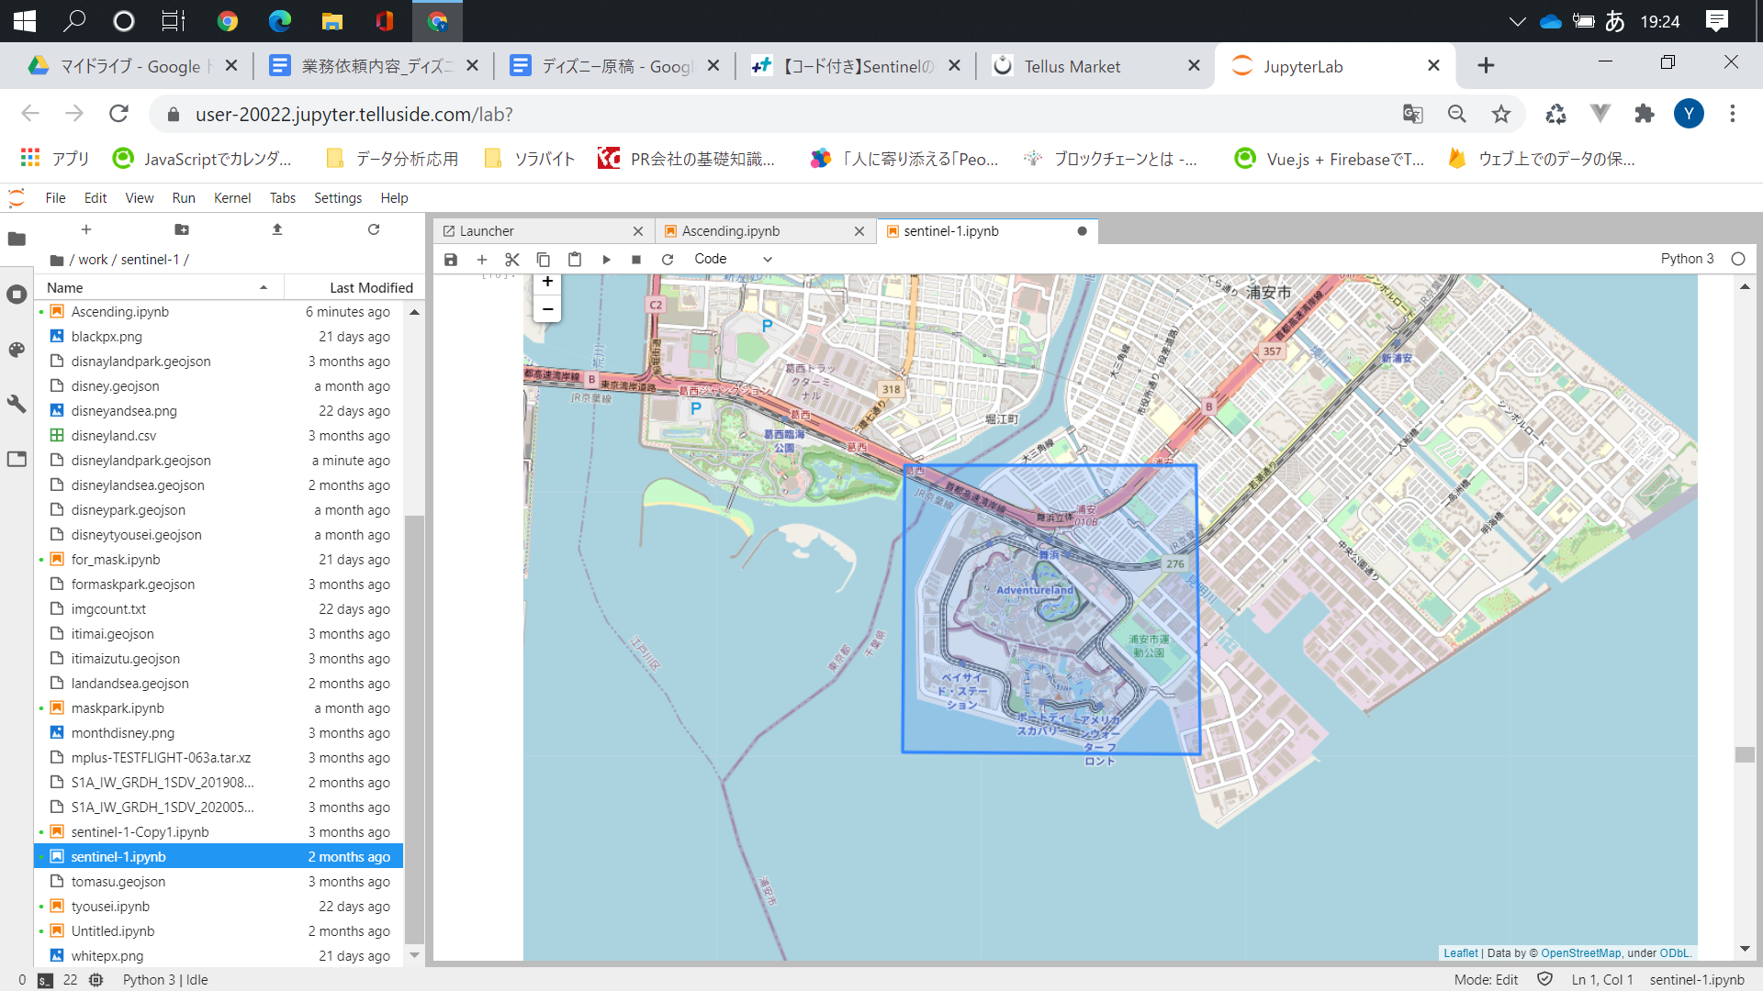Zoom in on the Leaflet map
Image resolution: width=1763 pixels, height=991 pixels.
(x=547, y=283)
